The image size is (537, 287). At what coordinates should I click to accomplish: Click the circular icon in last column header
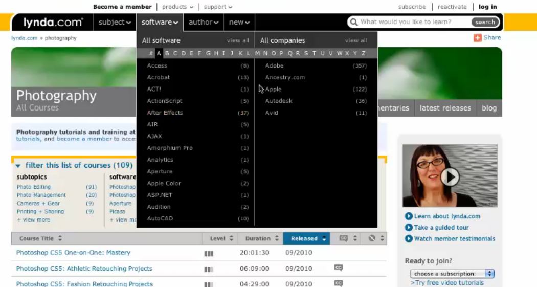[x=372, y=238]
